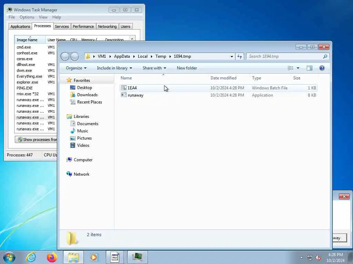Image resolution: width=353 pixels, height=264 pixels.
Task: Select explorer.exe in process list
Action: pos(27,82)
